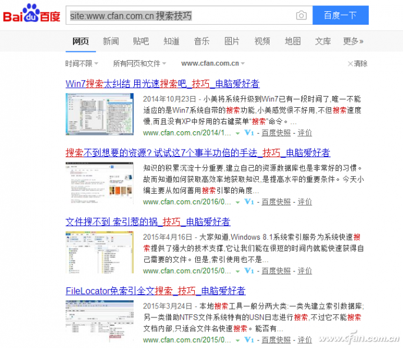Open camera image search icon
This screenshot has height=348, width=403.
pos(301,15)
